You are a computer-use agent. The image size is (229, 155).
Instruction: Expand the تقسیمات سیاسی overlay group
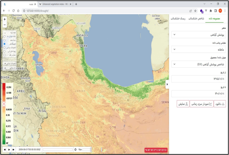[x=5, y=64]
